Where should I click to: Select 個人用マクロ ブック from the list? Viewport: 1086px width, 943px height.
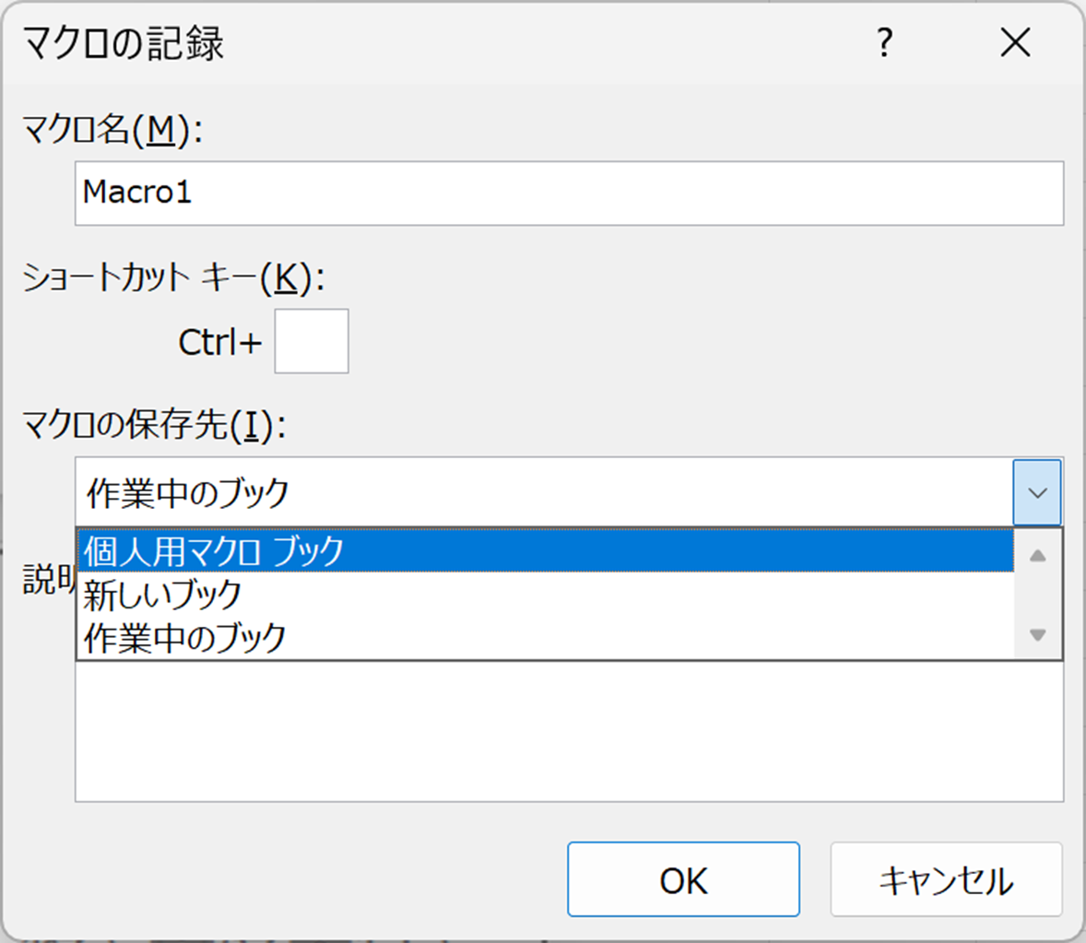click(x=545, y=550)
